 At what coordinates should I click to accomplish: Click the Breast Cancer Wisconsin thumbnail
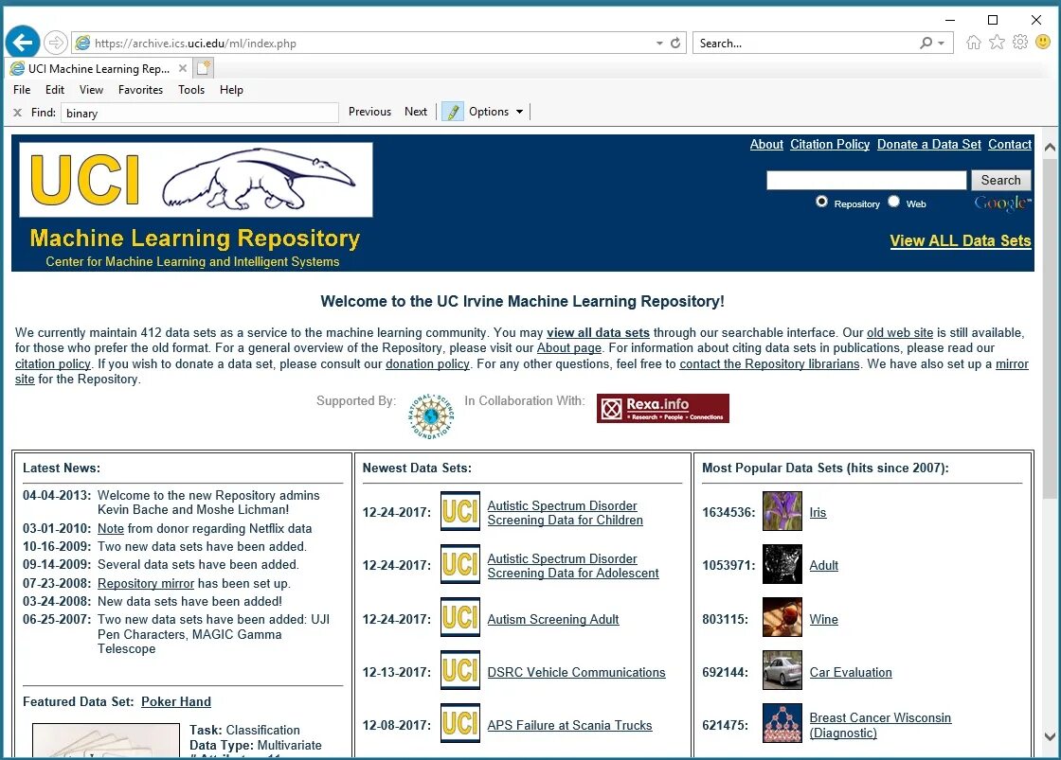point(782,723)
